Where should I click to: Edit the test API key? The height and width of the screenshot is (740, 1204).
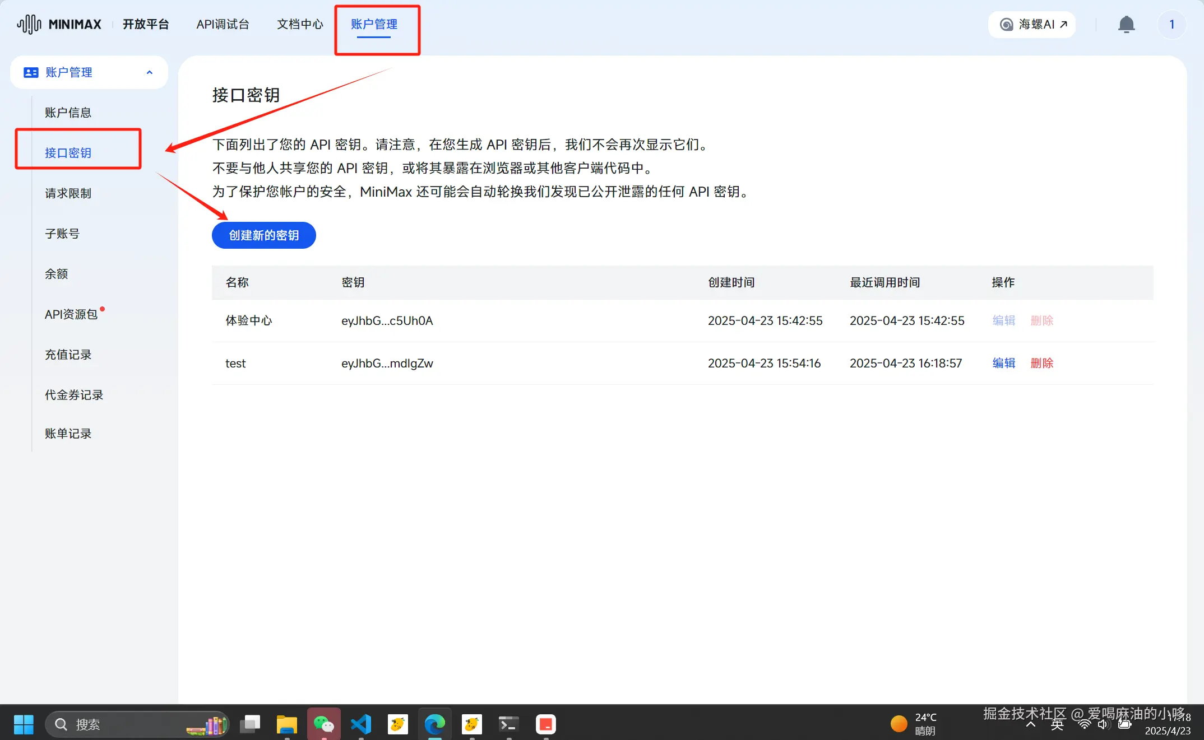pyautogui.click(x=1003, y=363)
